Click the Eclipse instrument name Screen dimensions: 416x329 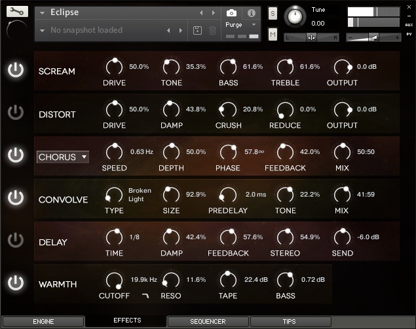point(64,12)
